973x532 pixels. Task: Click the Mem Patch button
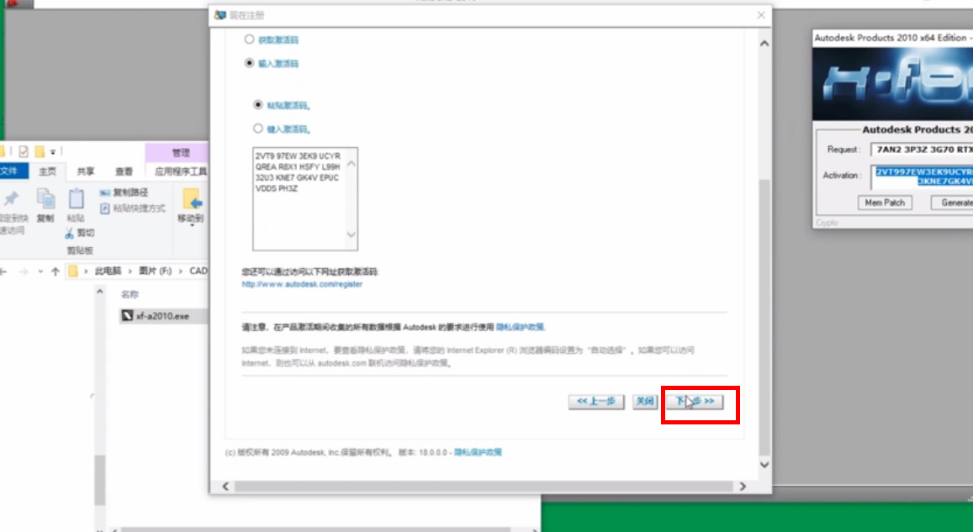[x=885, y=203]
